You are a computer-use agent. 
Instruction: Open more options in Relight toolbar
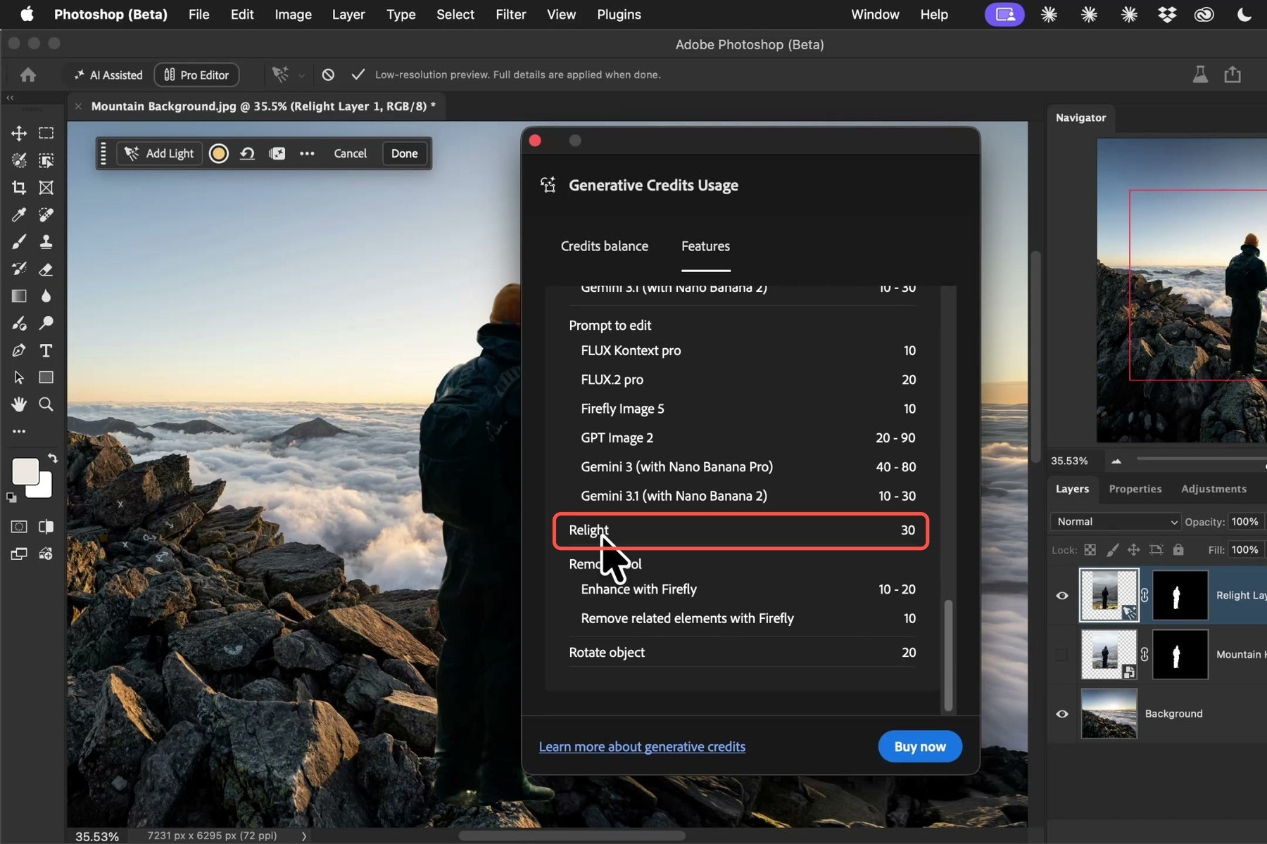point(307,153)
